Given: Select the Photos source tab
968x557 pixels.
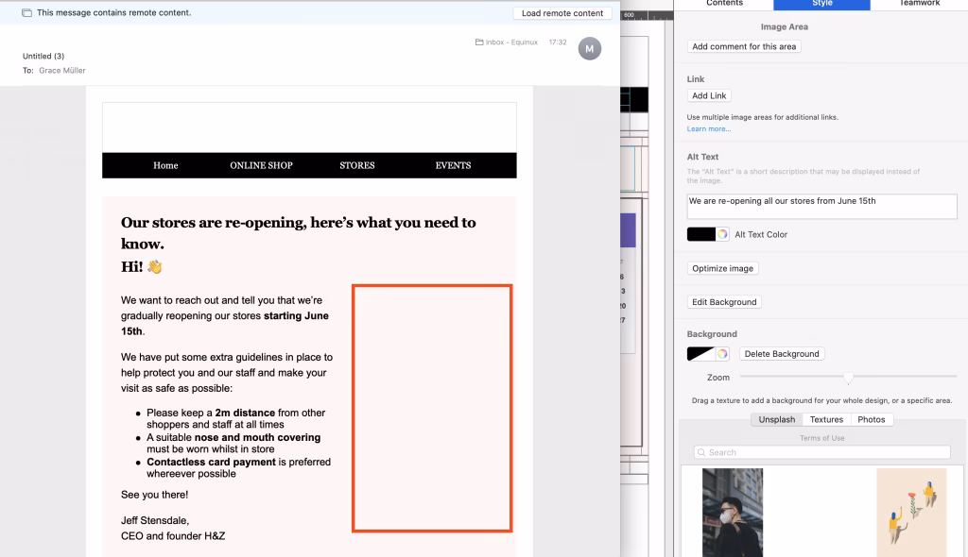Looking at the screenshot, I should tap(871, 419).
